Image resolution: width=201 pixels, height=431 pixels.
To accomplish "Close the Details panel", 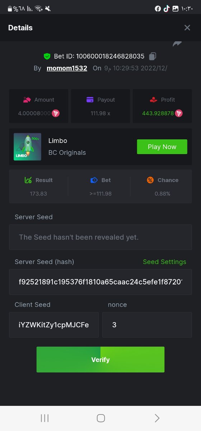I will tap(187, 28).
